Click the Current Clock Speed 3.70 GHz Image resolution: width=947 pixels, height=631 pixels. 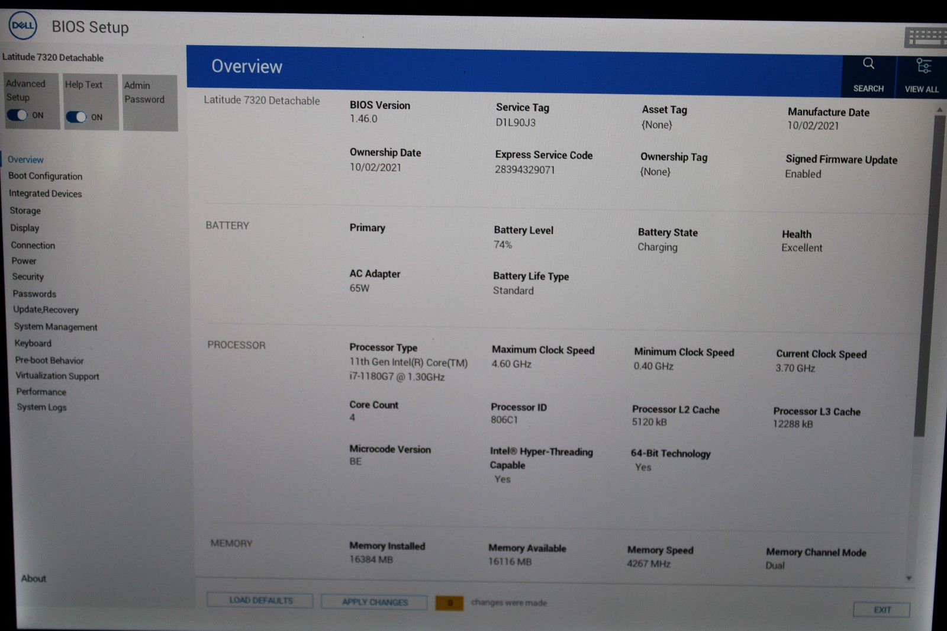click(795, 368)
